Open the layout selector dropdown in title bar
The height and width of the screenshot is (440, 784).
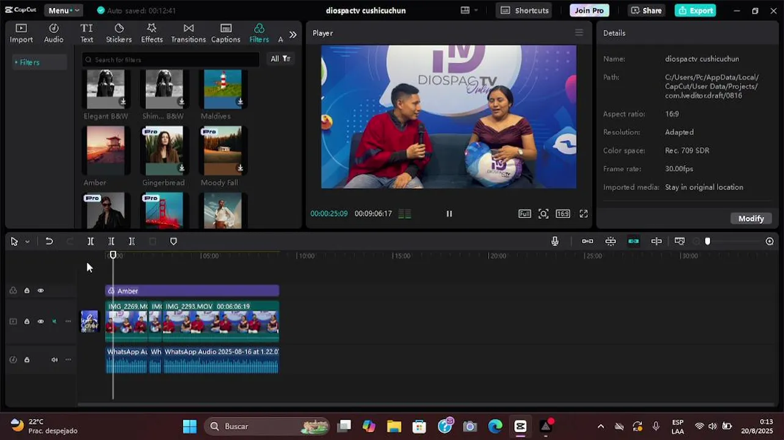coord(469,10)
